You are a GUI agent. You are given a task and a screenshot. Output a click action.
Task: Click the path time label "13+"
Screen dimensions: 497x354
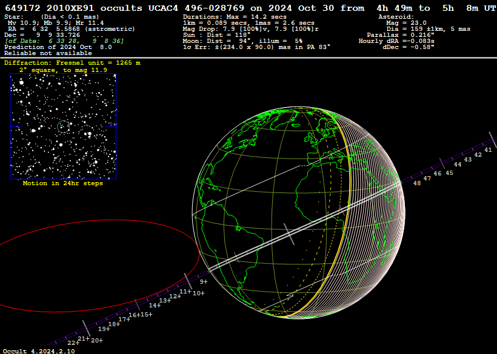(165, 301)
